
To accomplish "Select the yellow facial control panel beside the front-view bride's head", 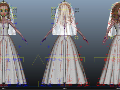I will point(15,13).
